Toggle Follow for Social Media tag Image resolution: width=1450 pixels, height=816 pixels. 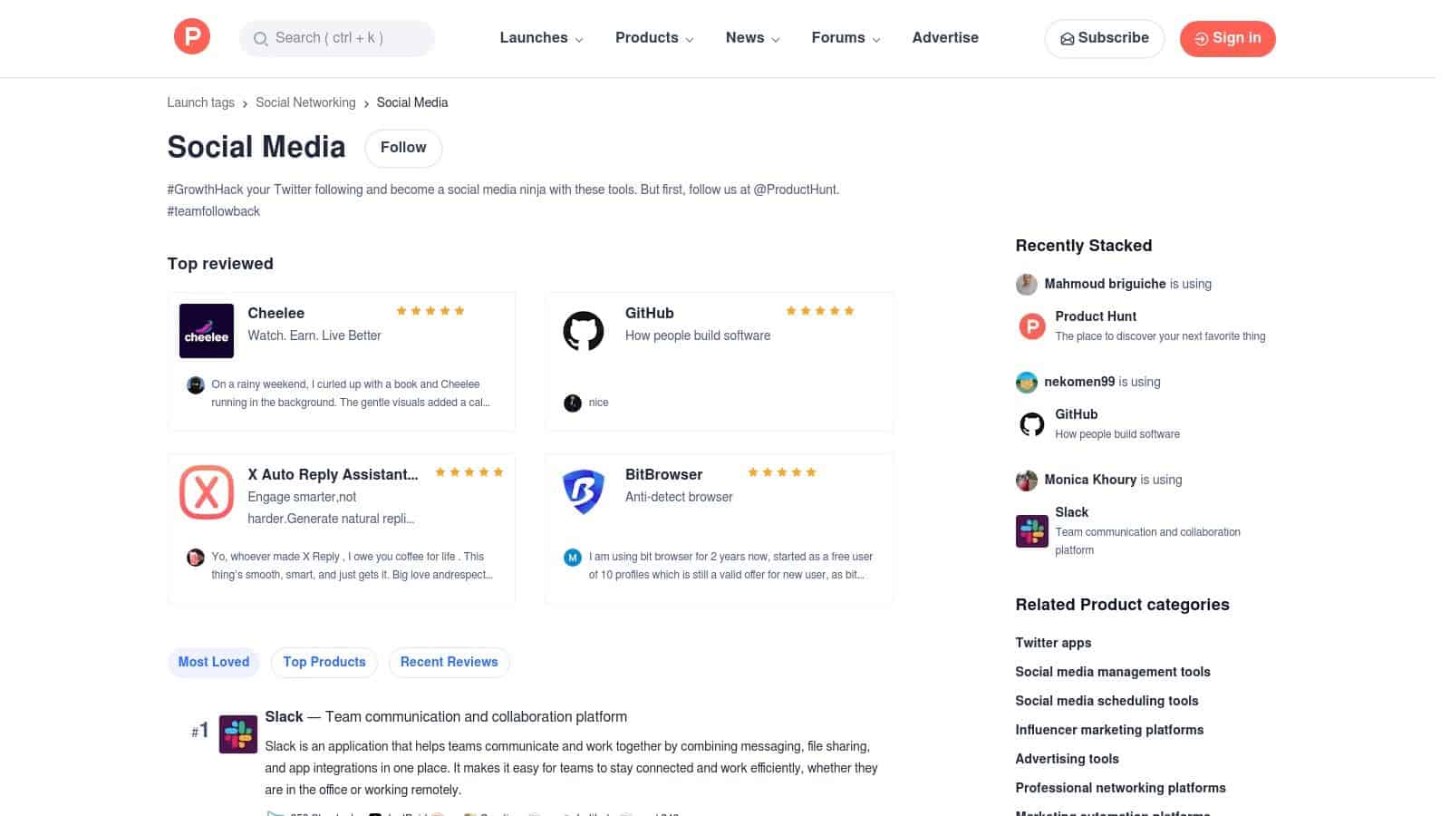(x=403, y=148)
